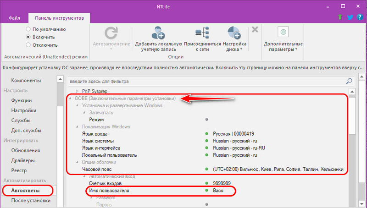Image resolution: width=367 pixels, height=208 pixels.
Task: Collapse the 'Опции оболочки' node
Action: coord(77,162)
